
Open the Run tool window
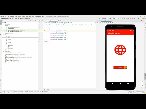coord(4,91)
